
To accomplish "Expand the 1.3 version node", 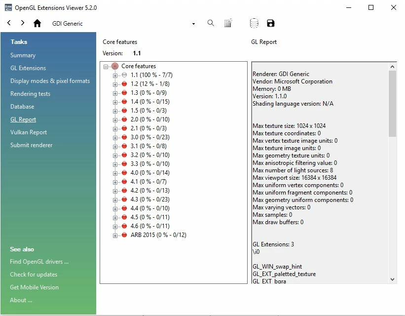I will [x=115, y=93].
